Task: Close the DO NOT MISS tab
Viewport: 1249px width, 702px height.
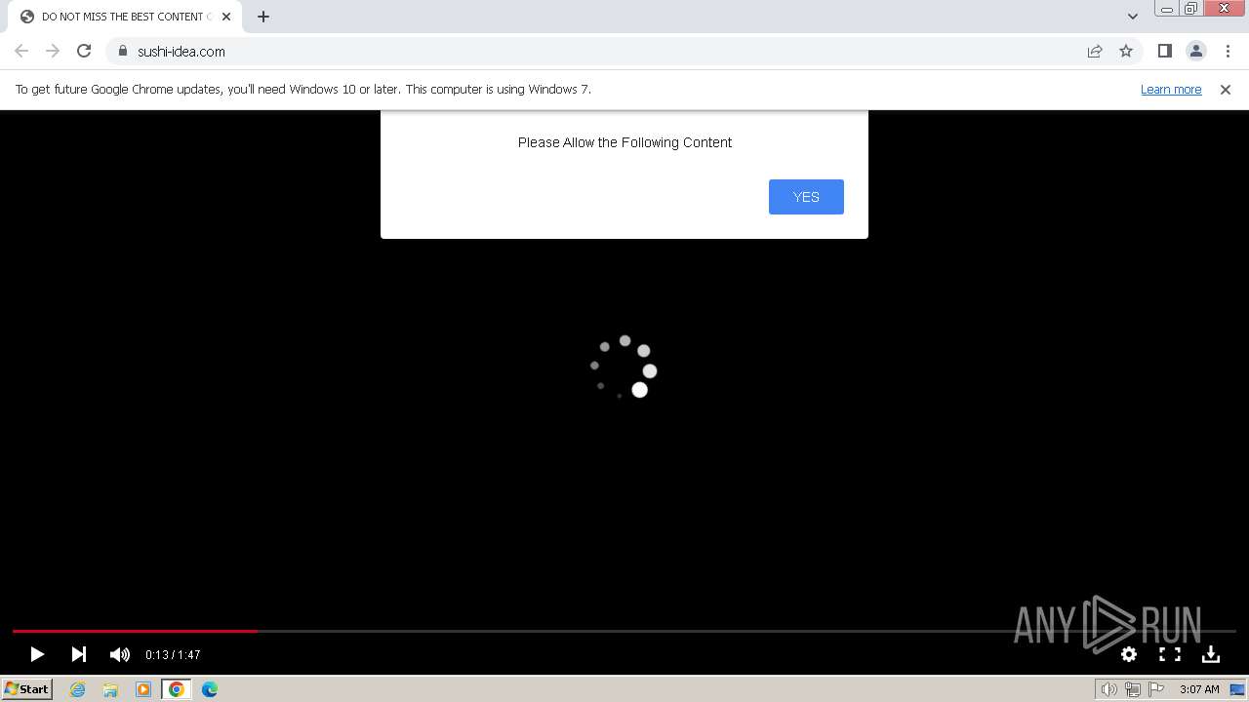Action: click(226, 17)
